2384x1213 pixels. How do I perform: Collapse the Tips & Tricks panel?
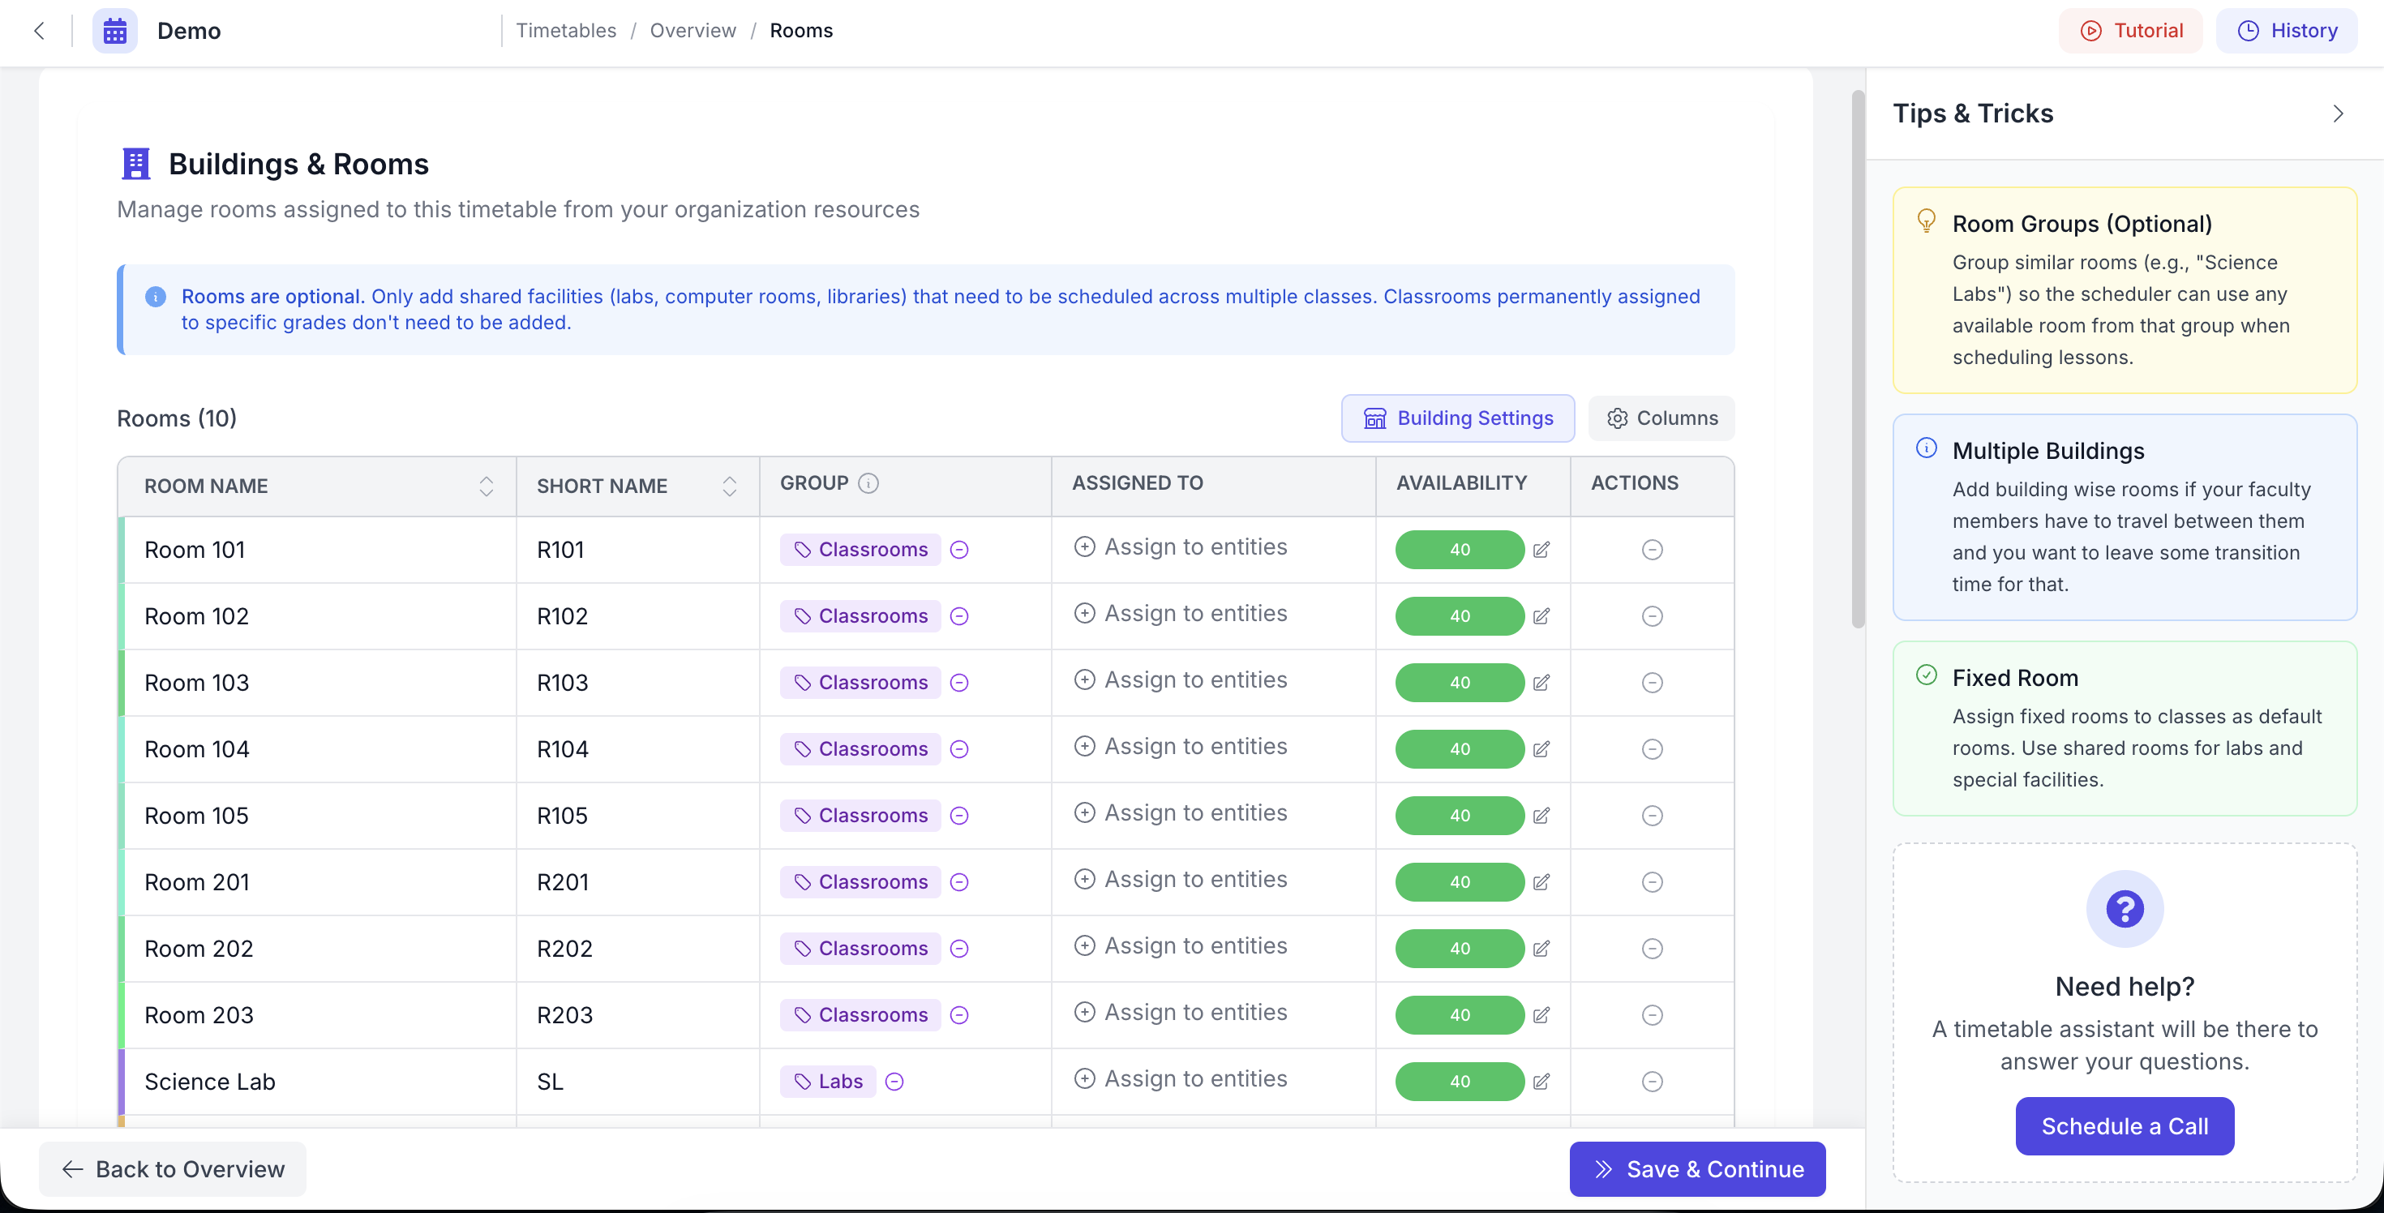point(2338,113)
